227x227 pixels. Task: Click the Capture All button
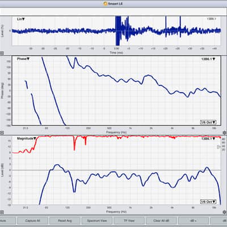click(32, 221)
